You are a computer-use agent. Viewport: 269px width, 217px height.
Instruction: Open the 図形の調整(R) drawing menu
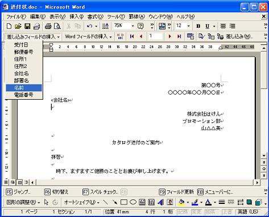(23, 202)
